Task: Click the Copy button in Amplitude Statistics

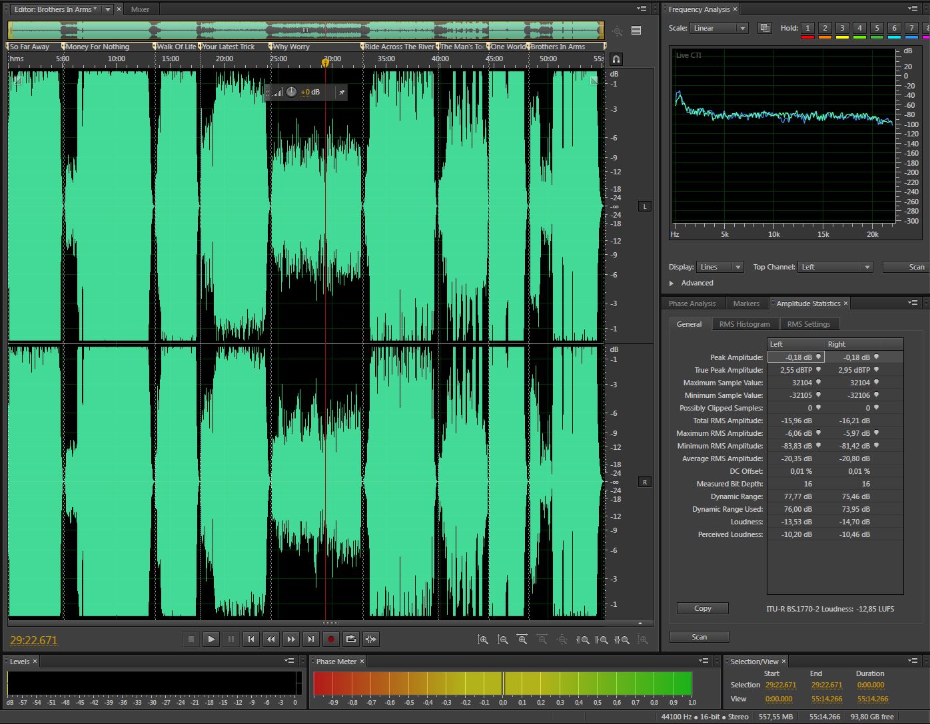Action: (x=702, y=608)
